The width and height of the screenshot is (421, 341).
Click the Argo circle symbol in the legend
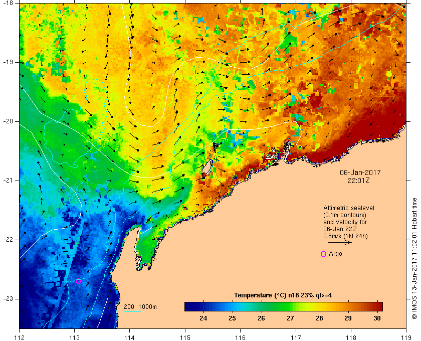324,254
